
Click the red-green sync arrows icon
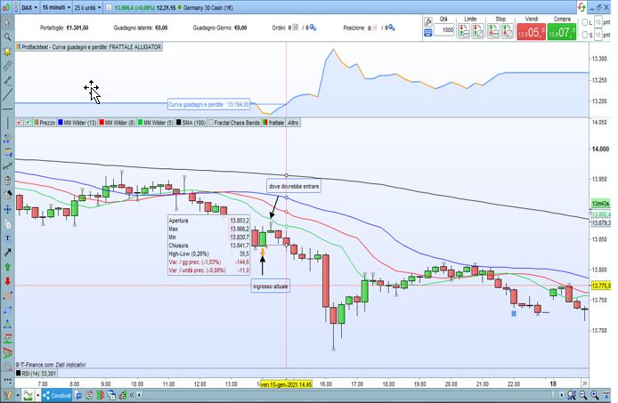point(581,7)
